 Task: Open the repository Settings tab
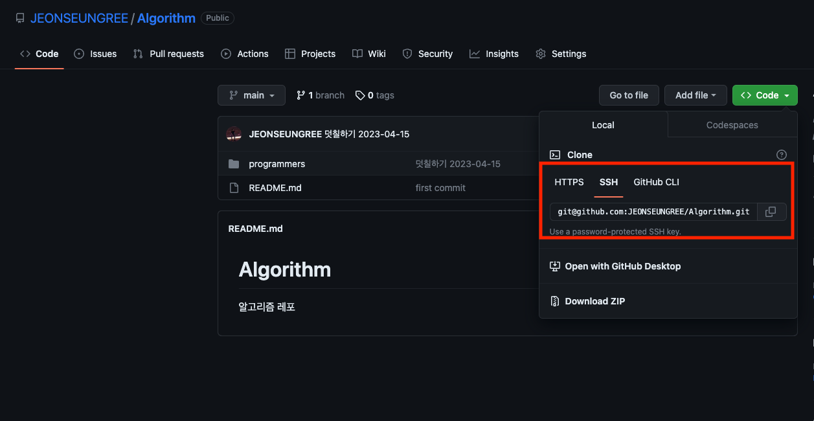point(561,54)
